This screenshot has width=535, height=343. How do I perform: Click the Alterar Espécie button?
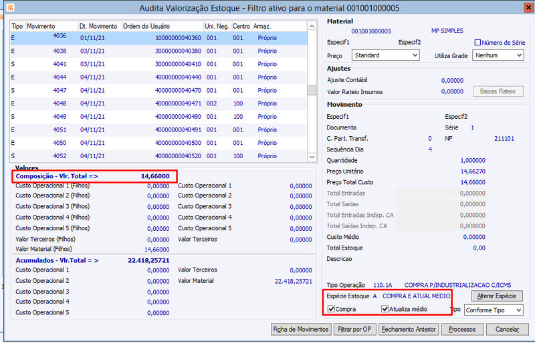[x=497, y=296]
